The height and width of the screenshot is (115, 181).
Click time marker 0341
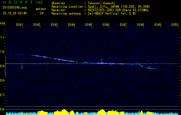(20, 24)
